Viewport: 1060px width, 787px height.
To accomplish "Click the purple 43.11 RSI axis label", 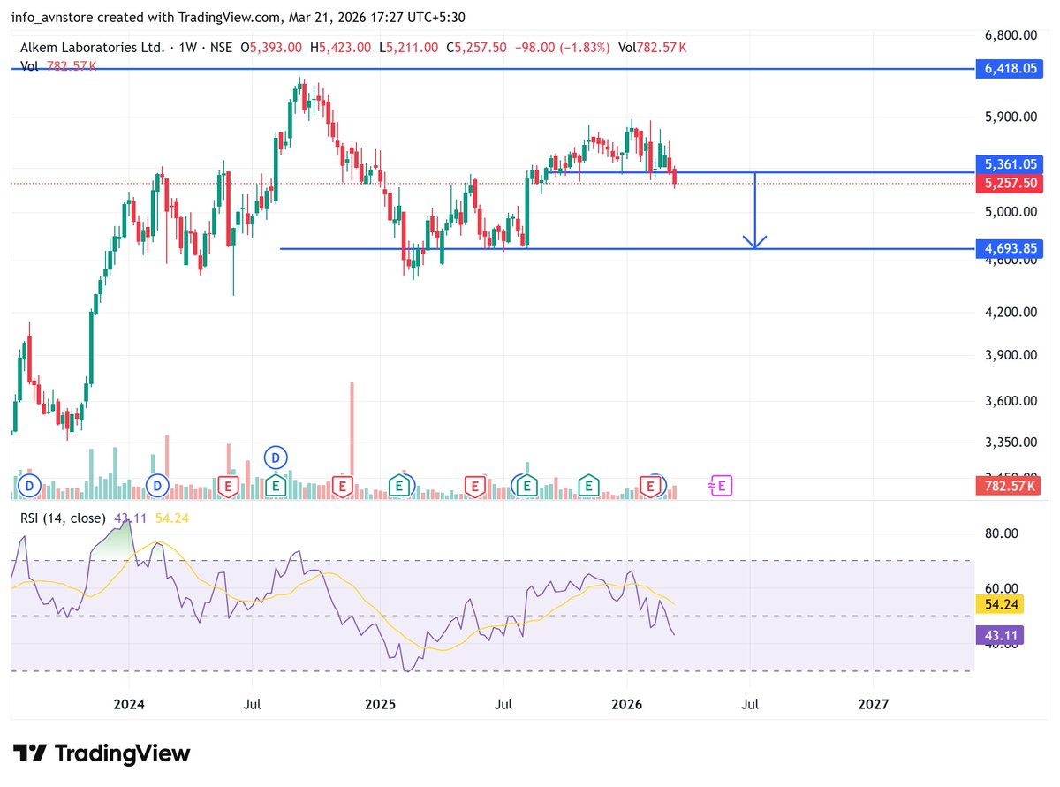I will 999,634.
